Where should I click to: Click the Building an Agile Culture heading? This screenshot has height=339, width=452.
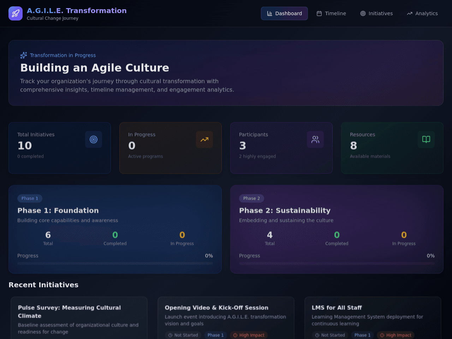[95, 67]
